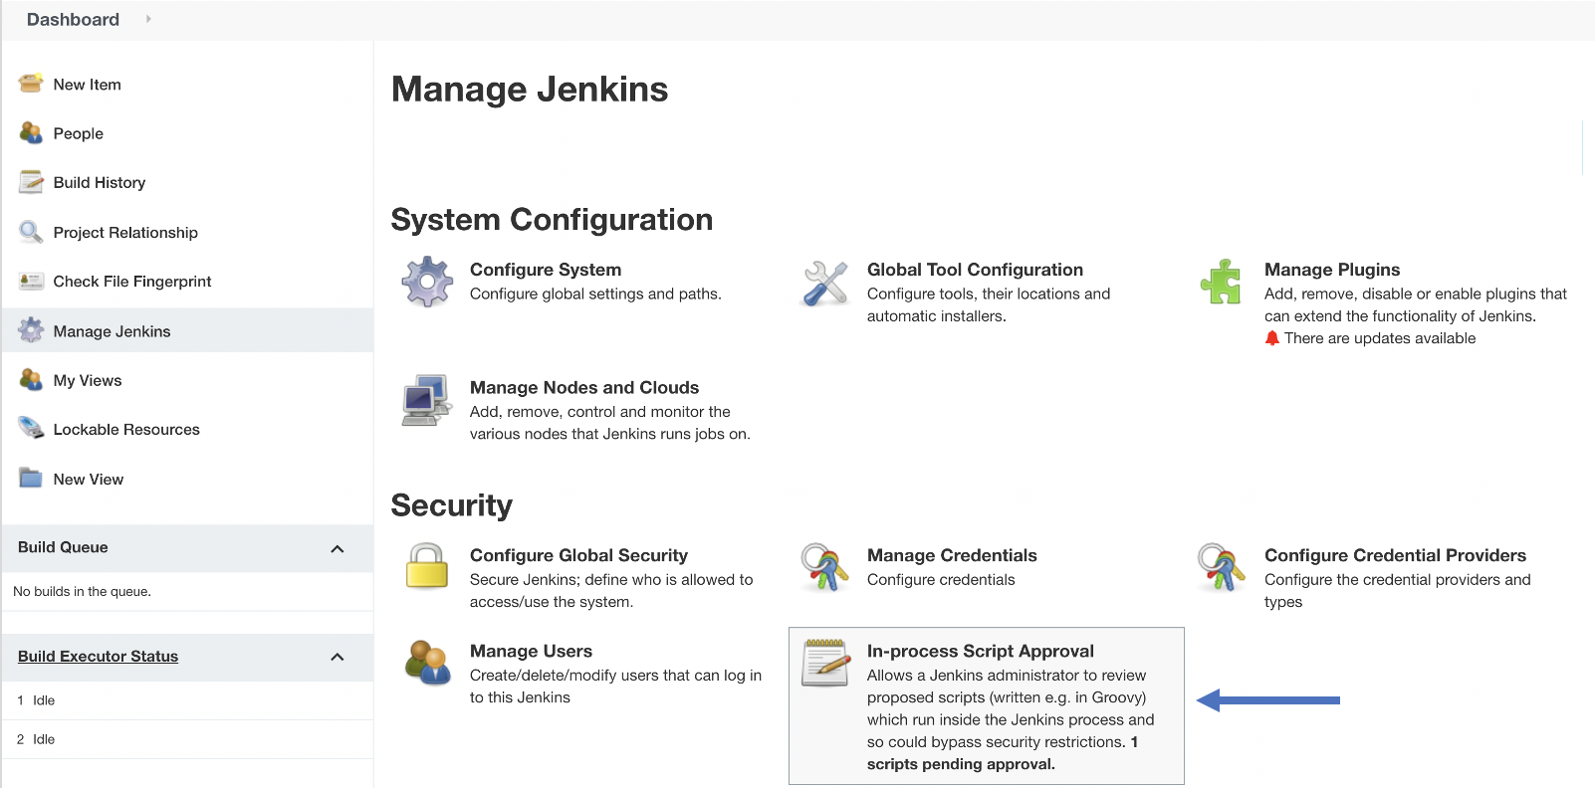The height and width of the screenshot is (788, 1595).
Task: Open the Manage Users link
Action: [531, 651]
